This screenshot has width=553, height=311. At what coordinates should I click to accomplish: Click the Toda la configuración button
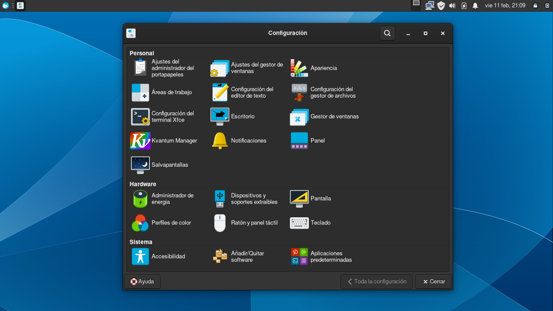tap(376, 282)
